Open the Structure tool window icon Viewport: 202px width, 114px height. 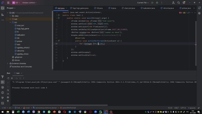(3, 15)
